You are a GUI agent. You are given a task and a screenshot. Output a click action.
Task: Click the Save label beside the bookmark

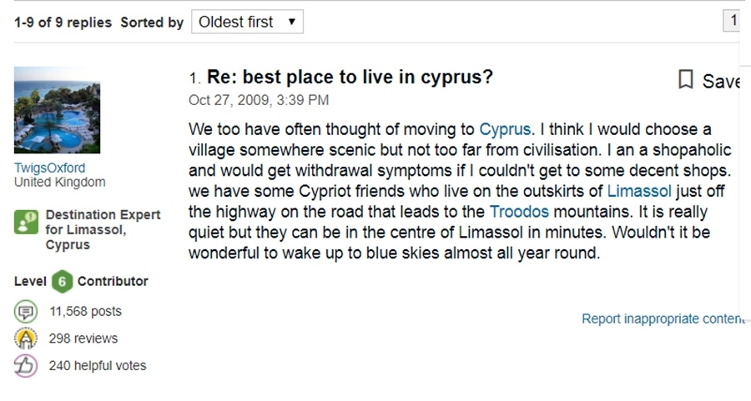721,81
